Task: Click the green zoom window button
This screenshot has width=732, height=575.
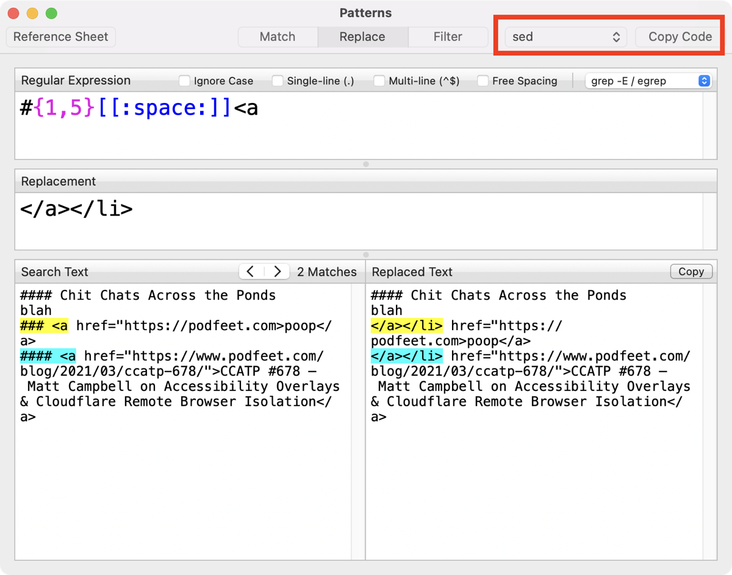Action: click(51, 13)
